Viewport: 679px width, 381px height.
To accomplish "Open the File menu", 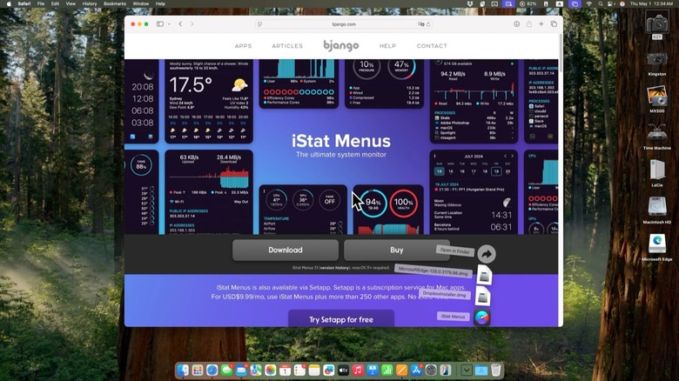I will click(x=41, y=3).
